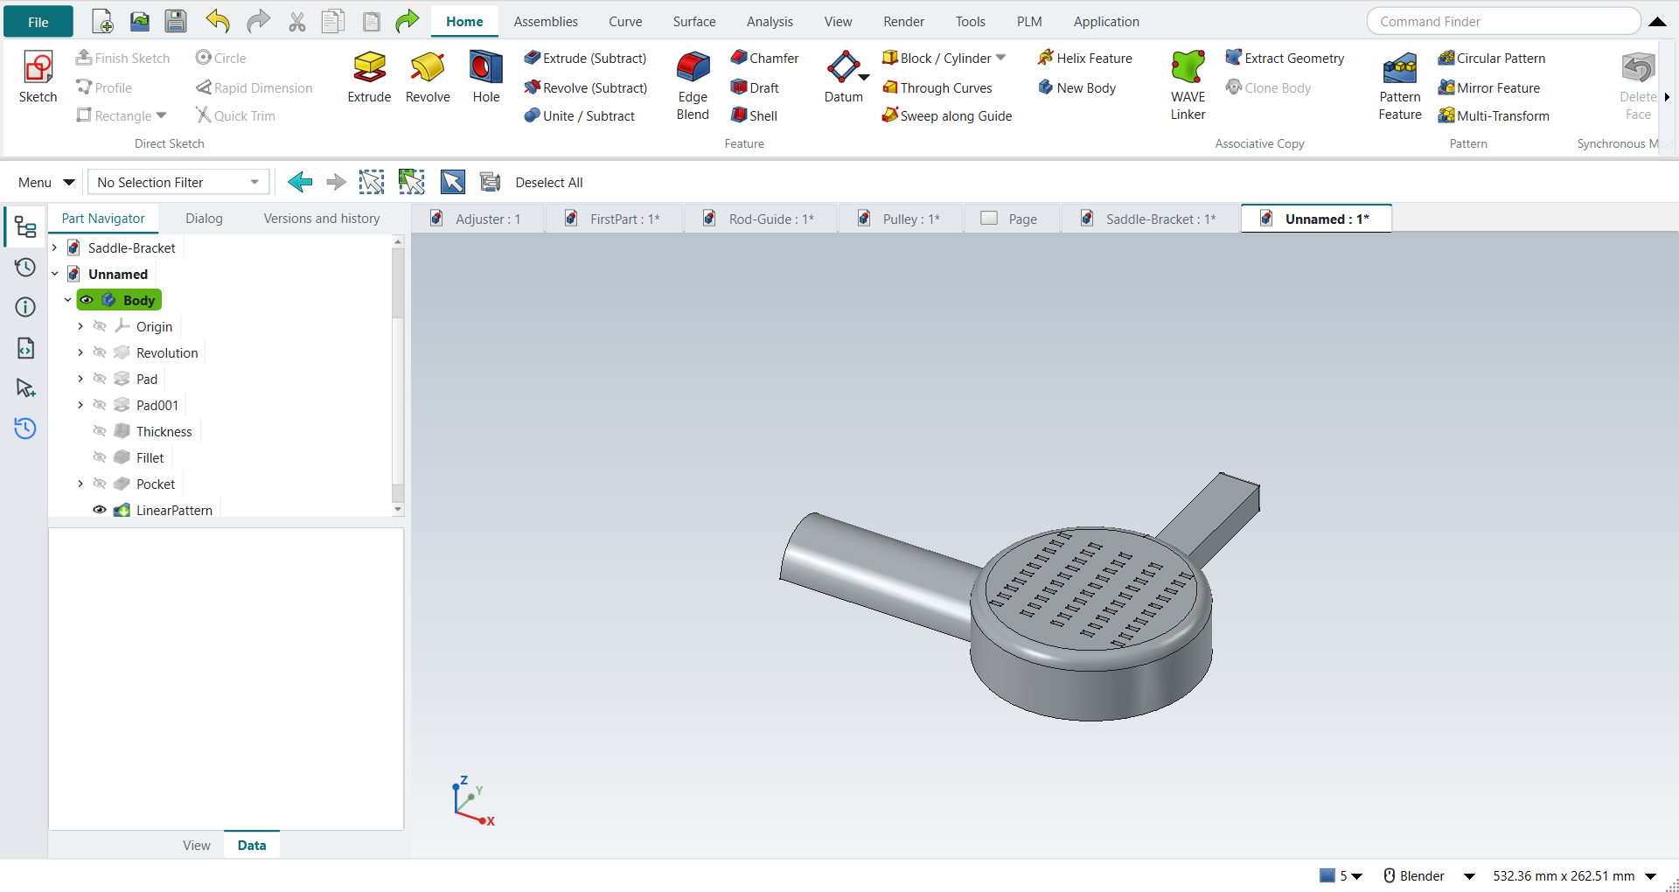Start a new Sketch
Image resolution: width=1679 pixels, height=892 pixels.
pos(38,78)
